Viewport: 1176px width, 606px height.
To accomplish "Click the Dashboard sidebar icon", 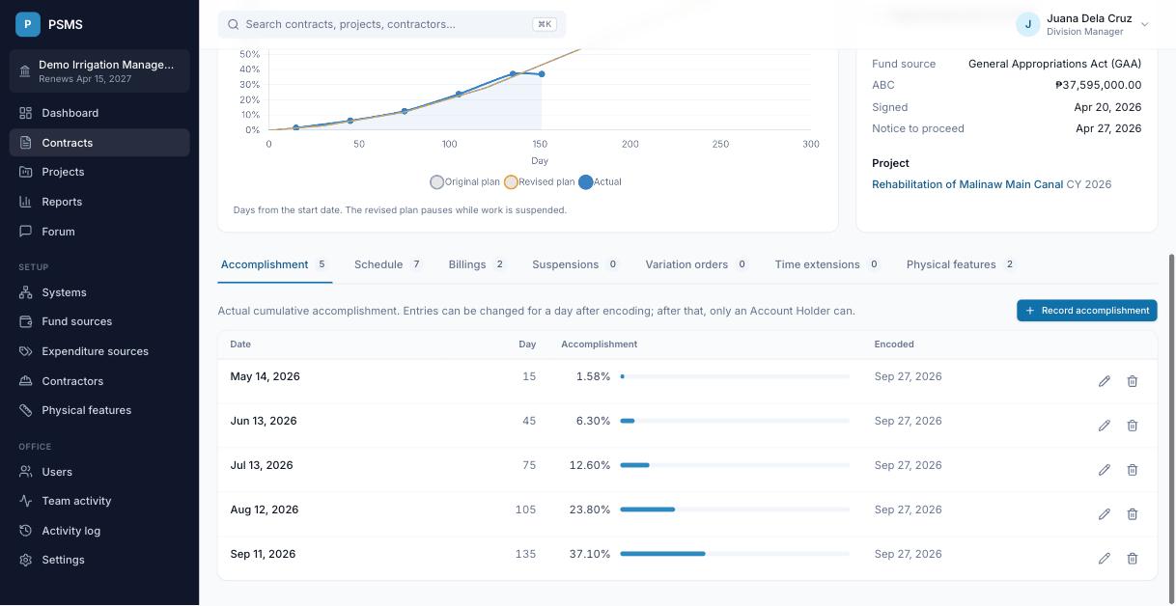I will tap(25, 113).
